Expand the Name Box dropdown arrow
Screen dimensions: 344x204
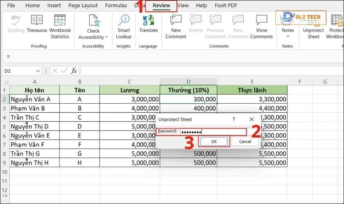(x=38, y=71)
